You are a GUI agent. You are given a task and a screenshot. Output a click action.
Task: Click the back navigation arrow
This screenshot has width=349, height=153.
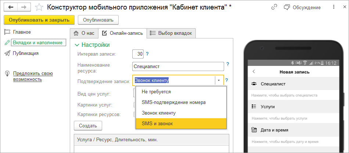(x=11, y=7)
